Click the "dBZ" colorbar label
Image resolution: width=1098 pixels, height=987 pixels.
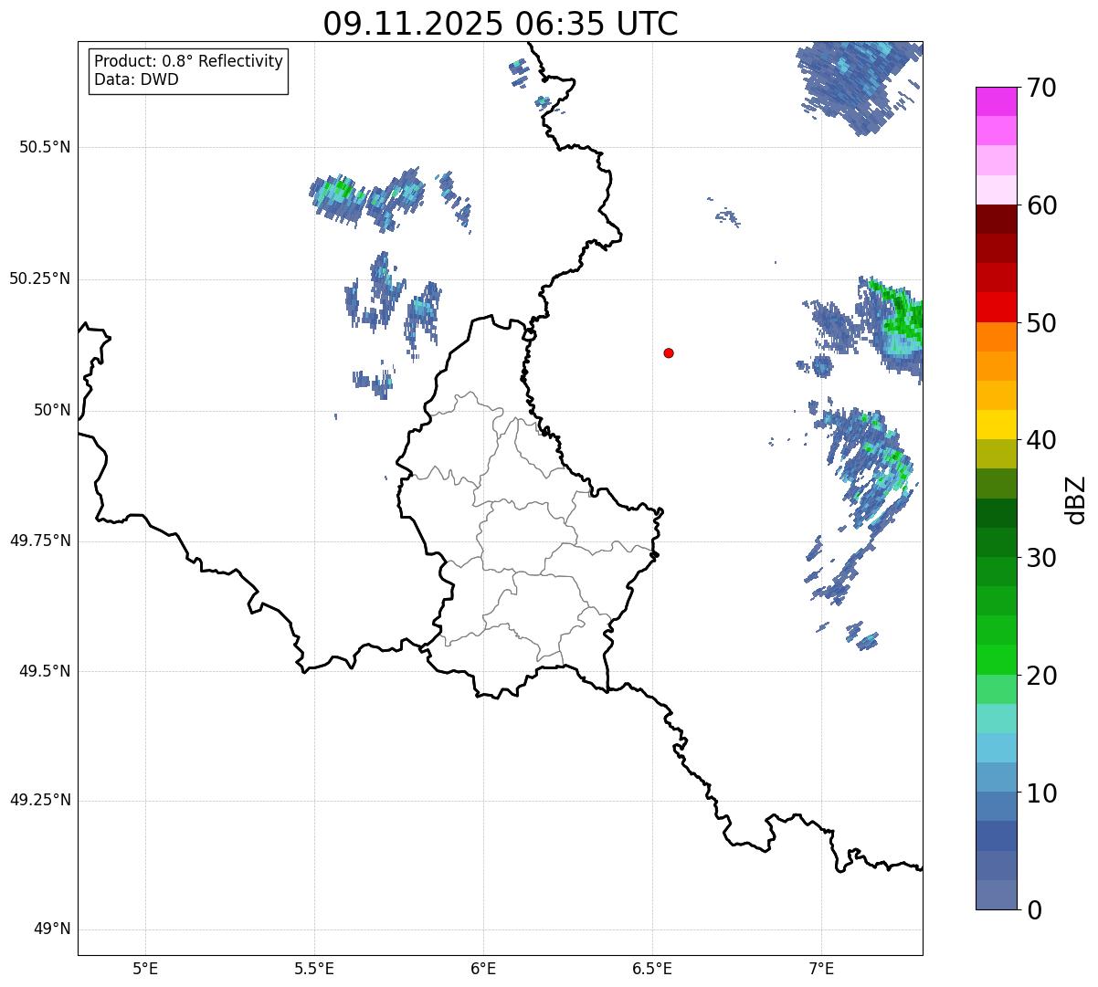coord(1076,499)
